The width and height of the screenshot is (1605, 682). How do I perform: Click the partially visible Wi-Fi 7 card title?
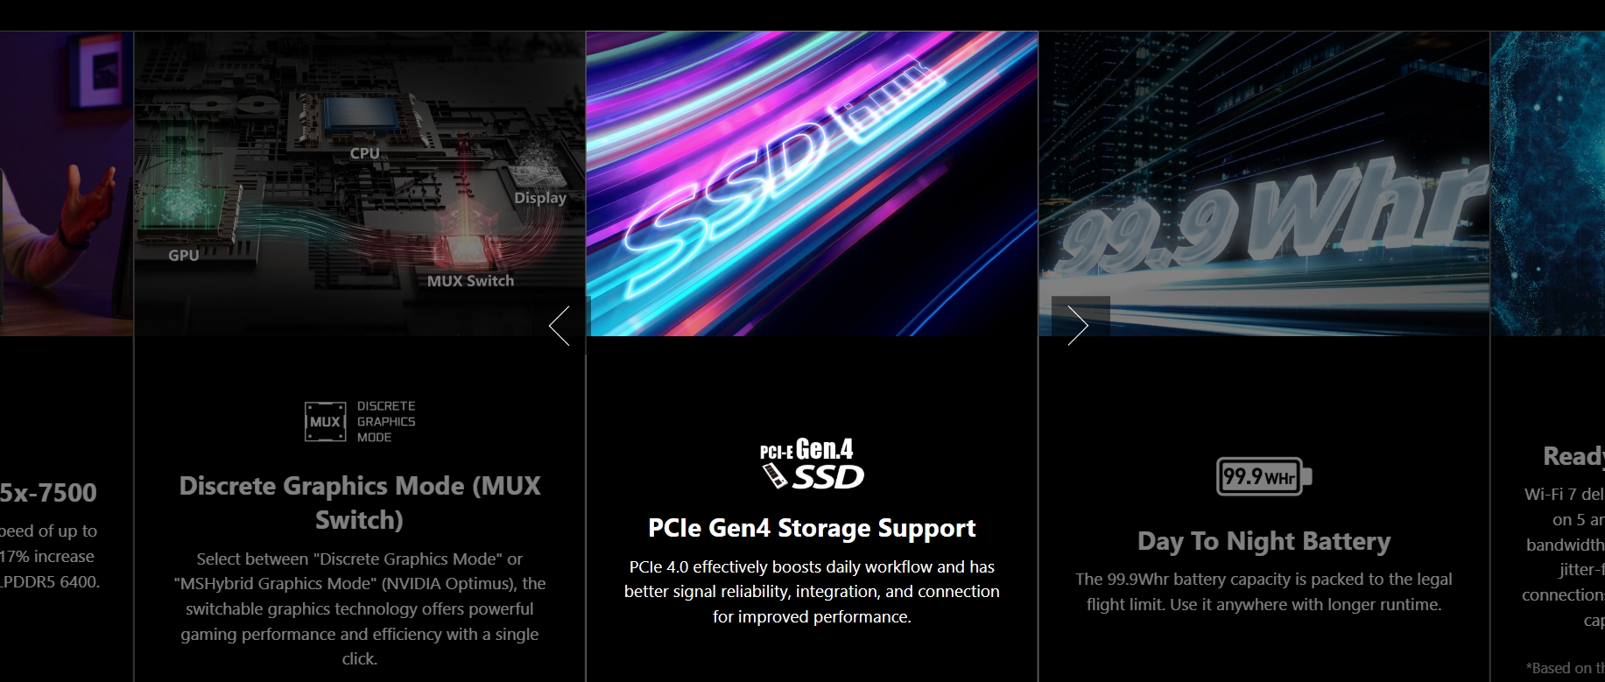click(x=1573, y=456)
